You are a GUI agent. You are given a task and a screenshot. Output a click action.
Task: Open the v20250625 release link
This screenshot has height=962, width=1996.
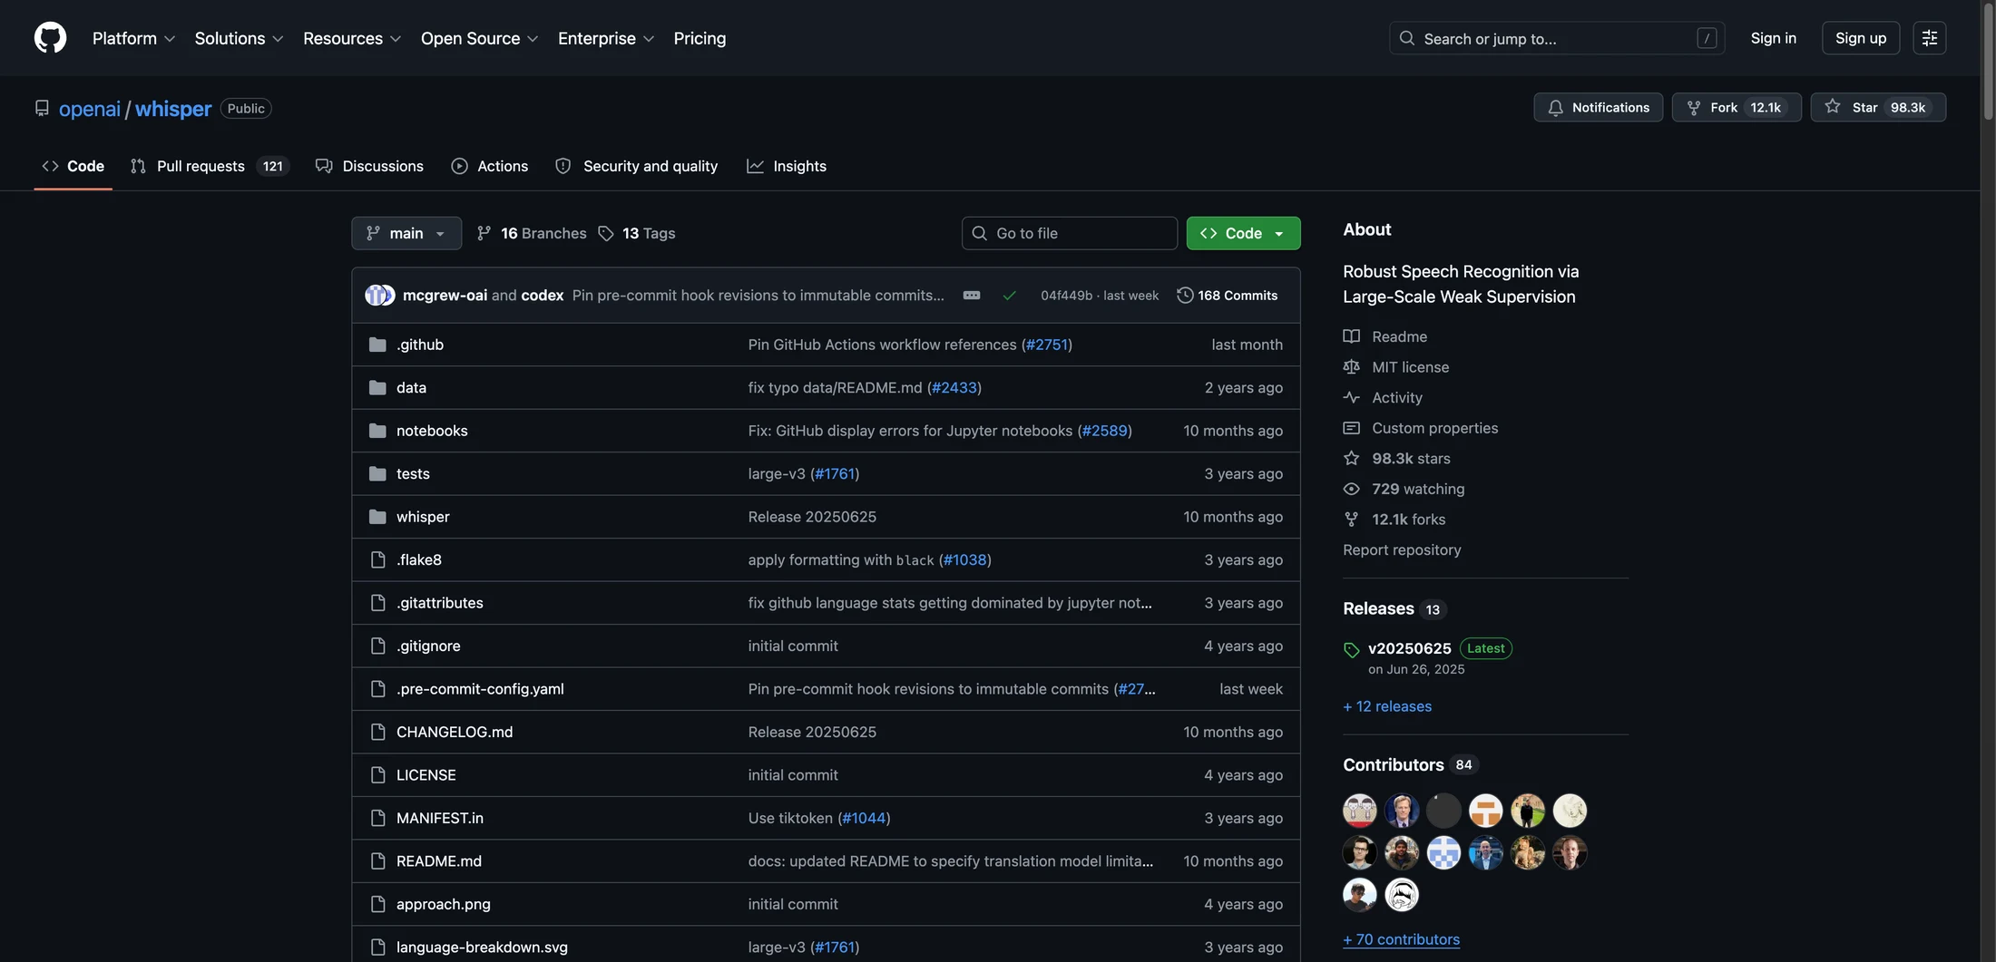point(1409,648)
